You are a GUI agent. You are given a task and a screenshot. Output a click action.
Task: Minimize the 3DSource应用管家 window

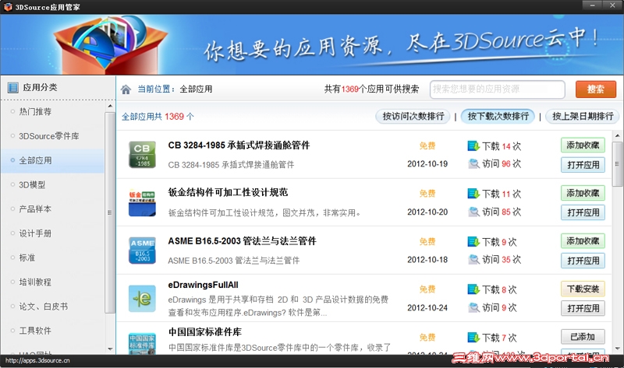click(x=592, y=5)
